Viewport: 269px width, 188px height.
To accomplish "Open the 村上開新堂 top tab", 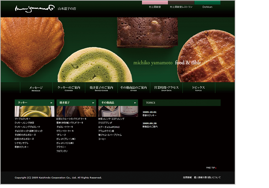I will 155,5.
